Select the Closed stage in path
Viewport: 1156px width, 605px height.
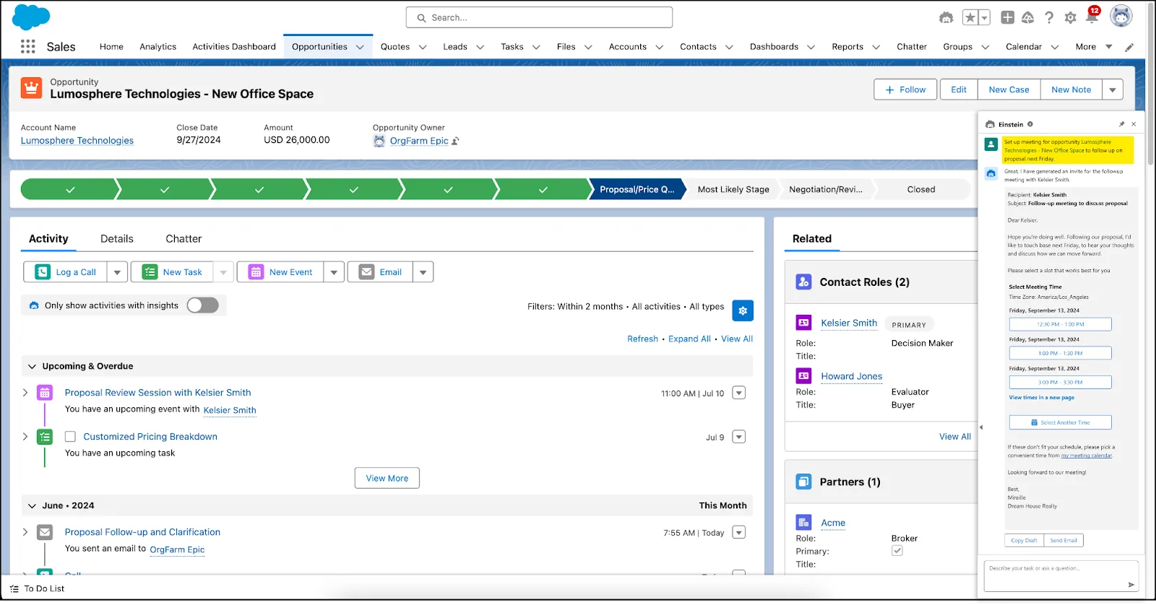(x=921, y=189)
